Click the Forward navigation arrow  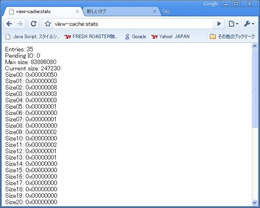[x=20, y=24]
